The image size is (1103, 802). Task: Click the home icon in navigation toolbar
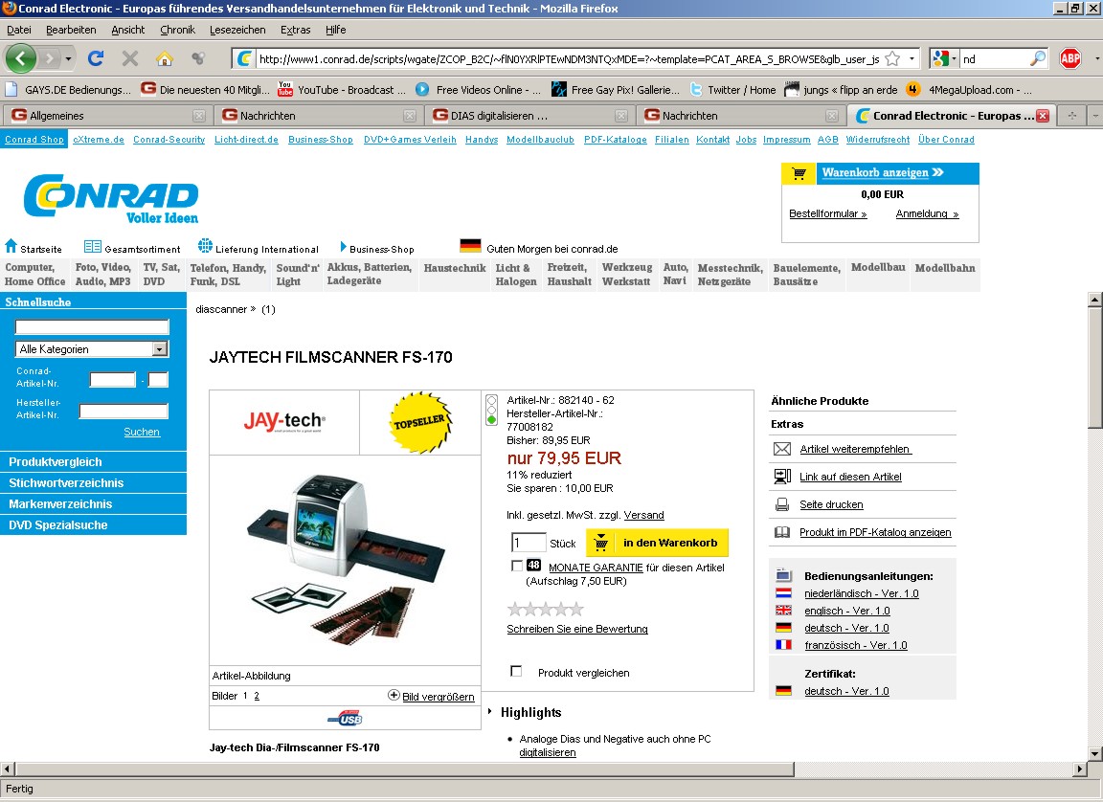tap(165, 58)
